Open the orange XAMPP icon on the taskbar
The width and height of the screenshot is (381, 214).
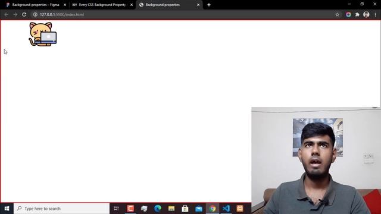pyautogui.click(x=240, y=209)
